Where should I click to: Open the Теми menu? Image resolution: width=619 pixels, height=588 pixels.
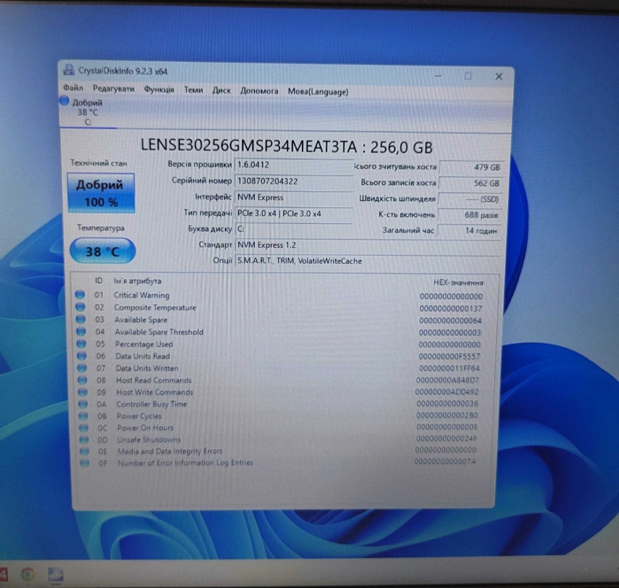[193, 91]
